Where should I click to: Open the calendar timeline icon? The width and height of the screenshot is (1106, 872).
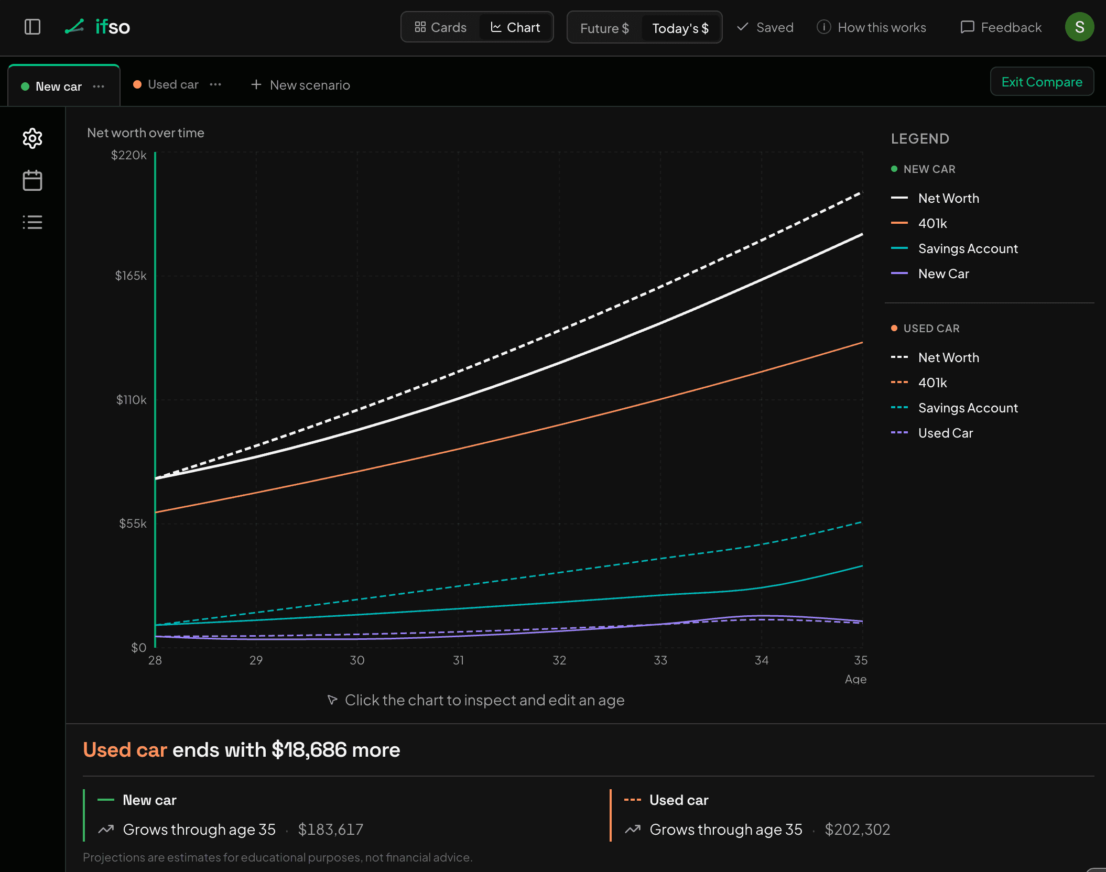[32, 180]
